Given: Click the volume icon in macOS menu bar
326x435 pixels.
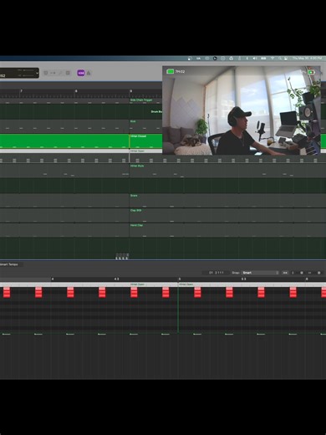Looking at the screenshot, I should [x=255, y=59].
